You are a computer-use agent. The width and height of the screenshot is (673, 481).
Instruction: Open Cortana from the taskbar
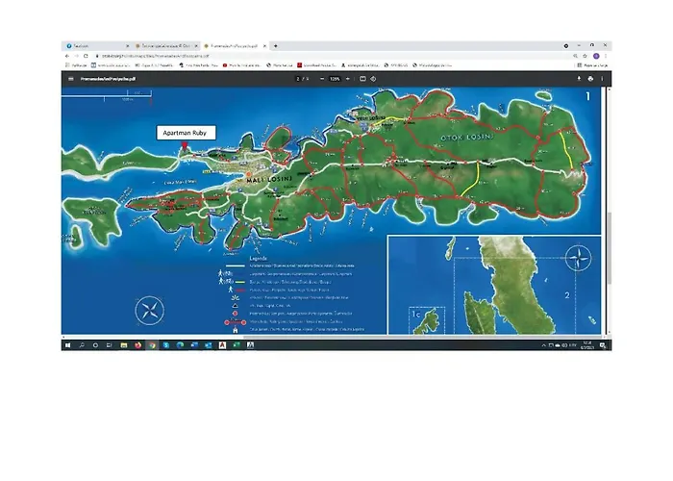click(x=95, y=344)
